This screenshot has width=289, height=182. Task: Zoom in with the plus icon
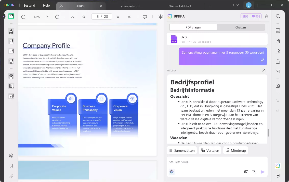tap(57, 17)
